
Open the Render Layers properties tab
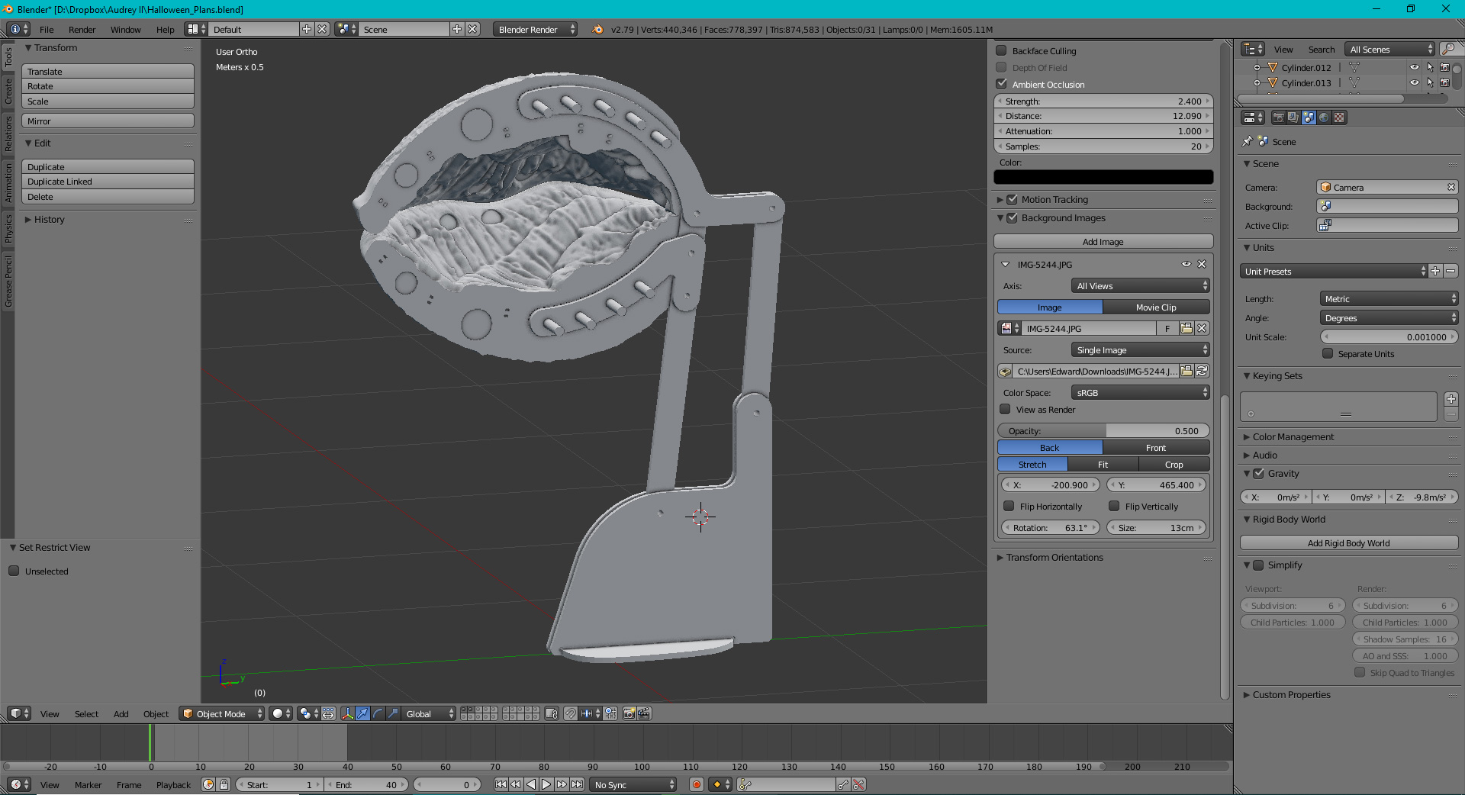1293,117
